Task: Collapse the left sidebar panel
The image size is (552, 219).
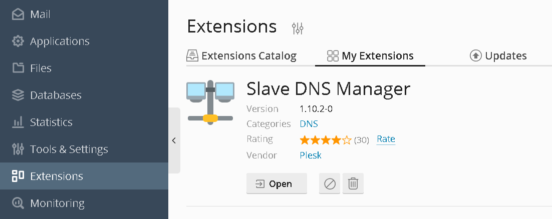Action: tap(174, 140)
